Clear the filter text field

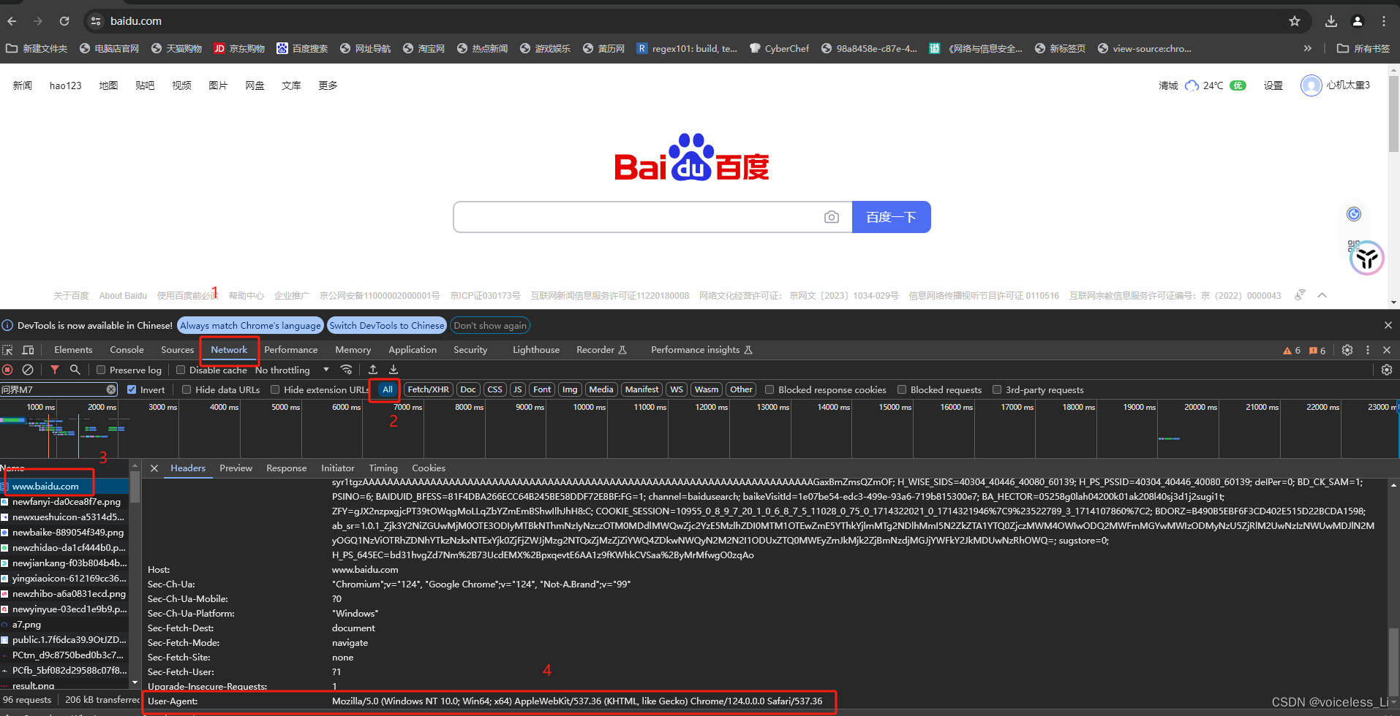pyautogui.click(x=111, y=389)
